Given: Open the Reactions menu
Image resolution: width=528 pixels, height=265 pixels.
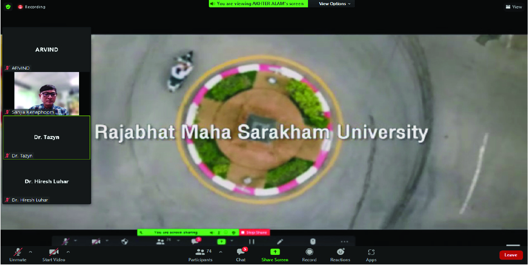Looking at the screenshot, I should [340, 255].
